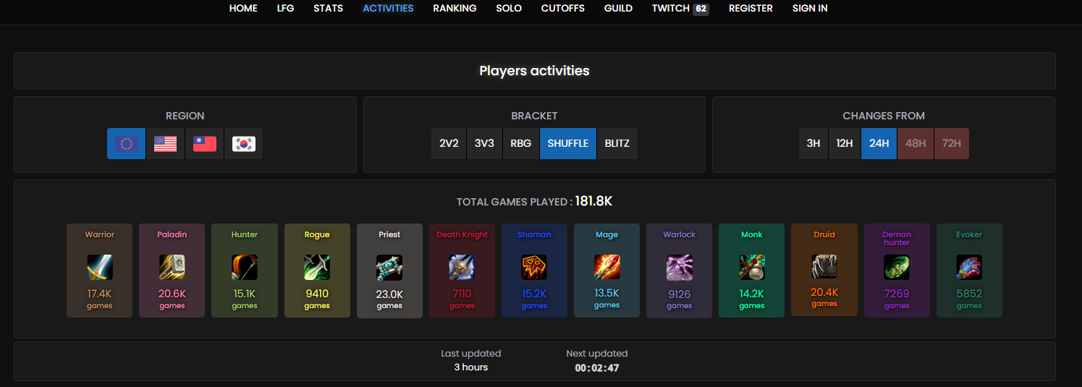Choose the United States flag region

point(165,144)
